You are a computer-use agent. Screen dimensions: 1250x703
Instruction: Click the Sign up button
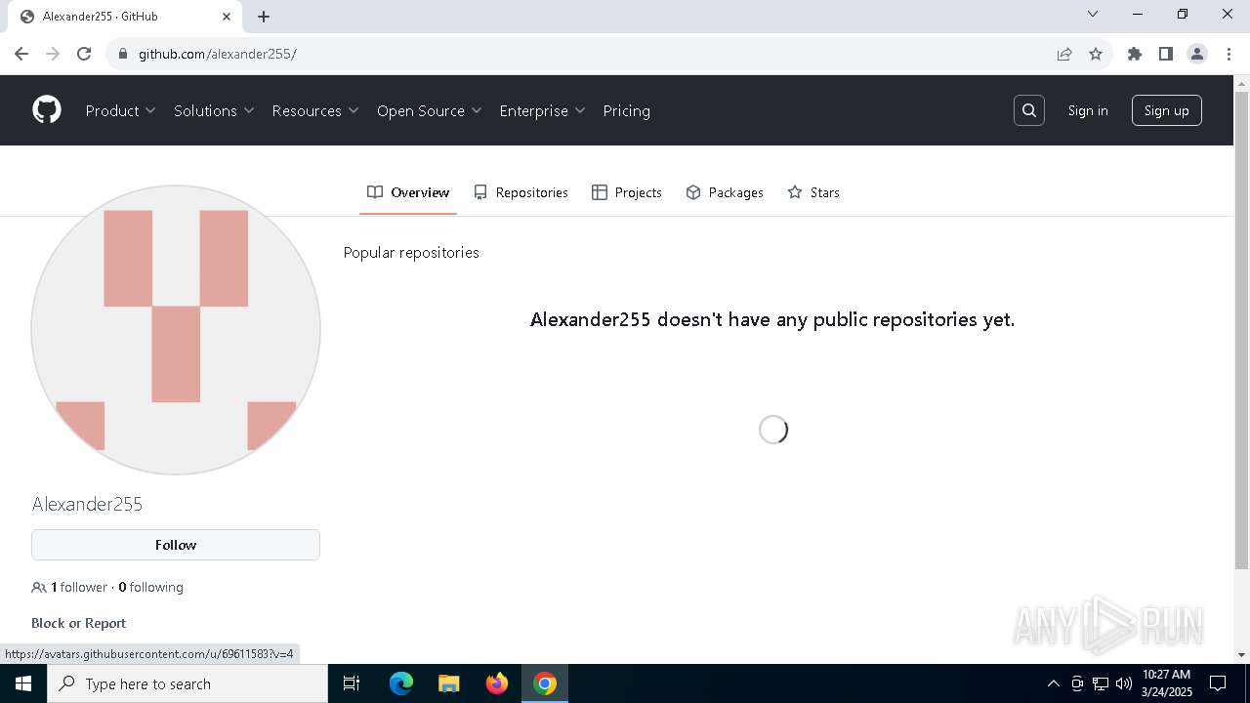pos(1167,110)
